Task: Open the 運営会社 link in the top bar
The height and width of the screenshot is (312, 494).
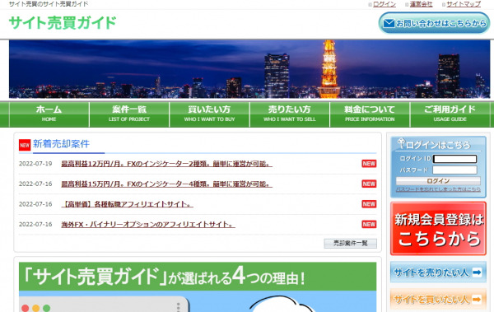Action: click(421, 4)
